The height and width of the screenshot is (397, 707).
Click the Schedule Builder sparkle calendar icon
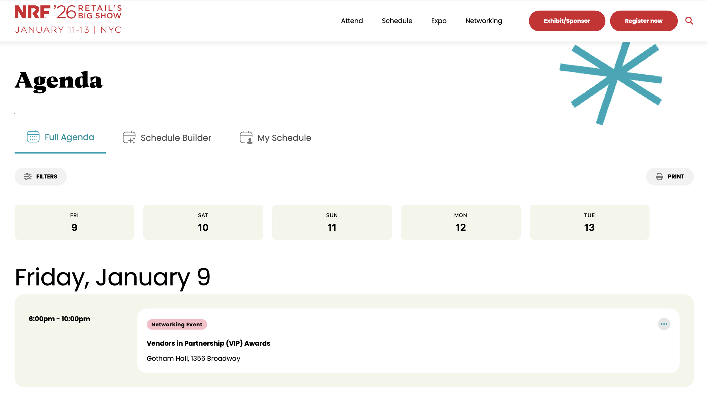(129, 138)
